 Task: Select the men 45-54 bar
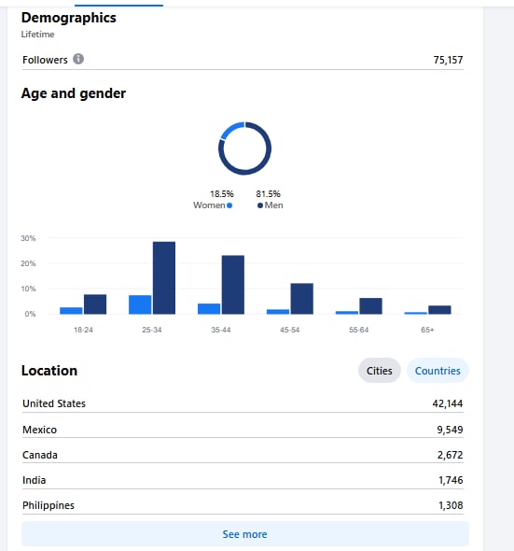302,299
